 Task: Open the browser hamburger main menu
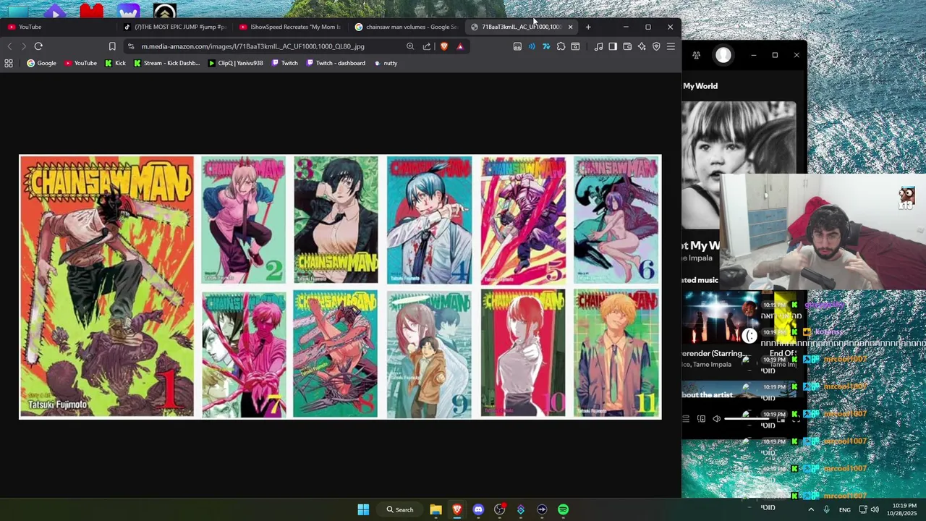[x=671, y=46]
